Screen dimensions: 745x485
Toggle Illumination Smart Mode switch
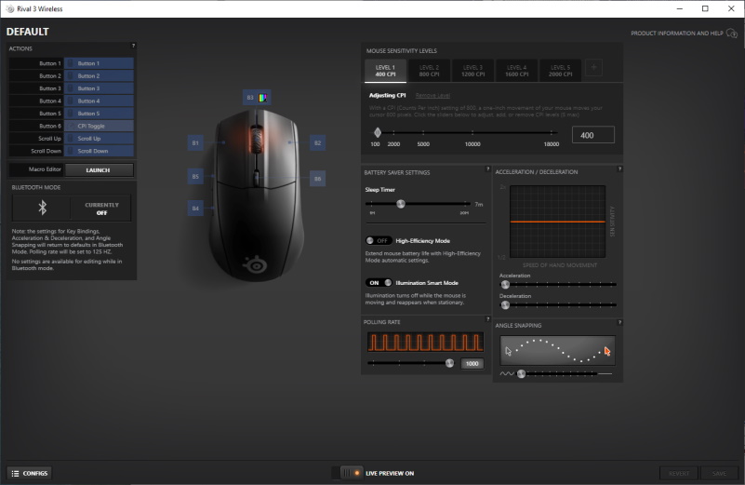pos(379,283)
